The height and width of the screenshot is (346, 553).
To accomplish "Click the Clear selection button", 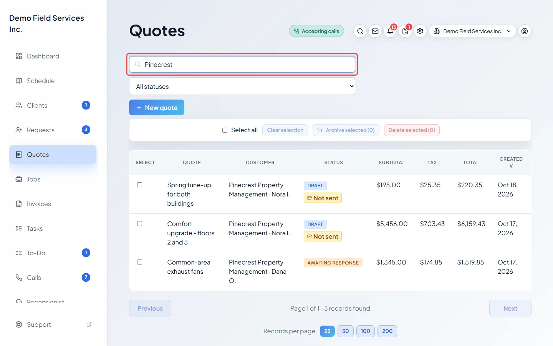I will [285, 130].
